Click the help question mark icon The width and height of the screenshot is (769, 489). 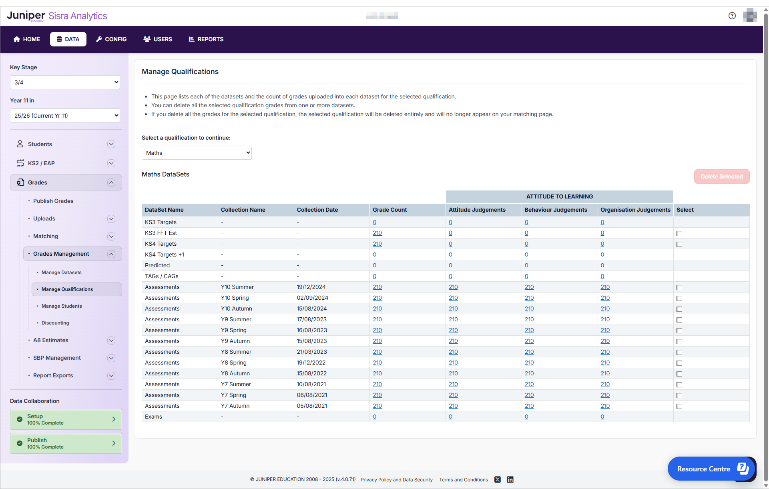coord(732,16)
